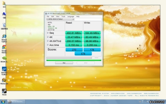Click the Windows Start orb
The width and height of the screenshot is (166, 104).
(3, 102)
